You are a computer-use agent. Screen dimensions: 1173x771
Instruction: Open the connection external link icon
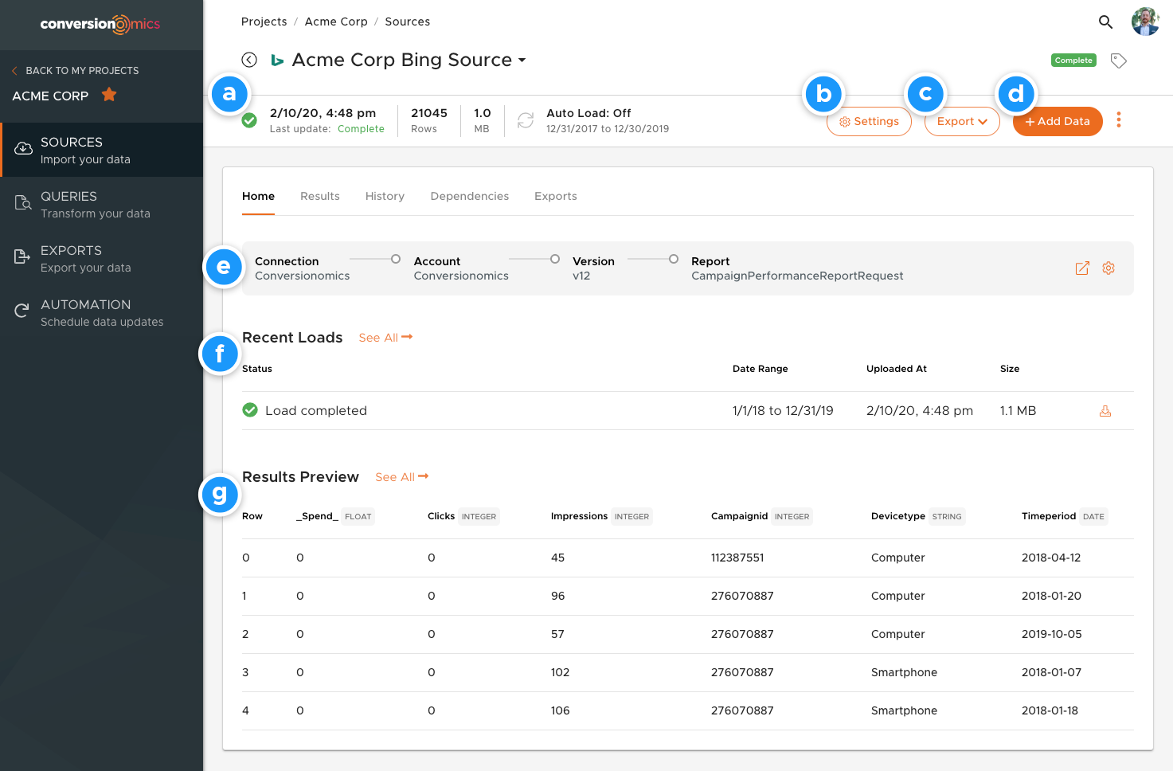(1082, 268)
